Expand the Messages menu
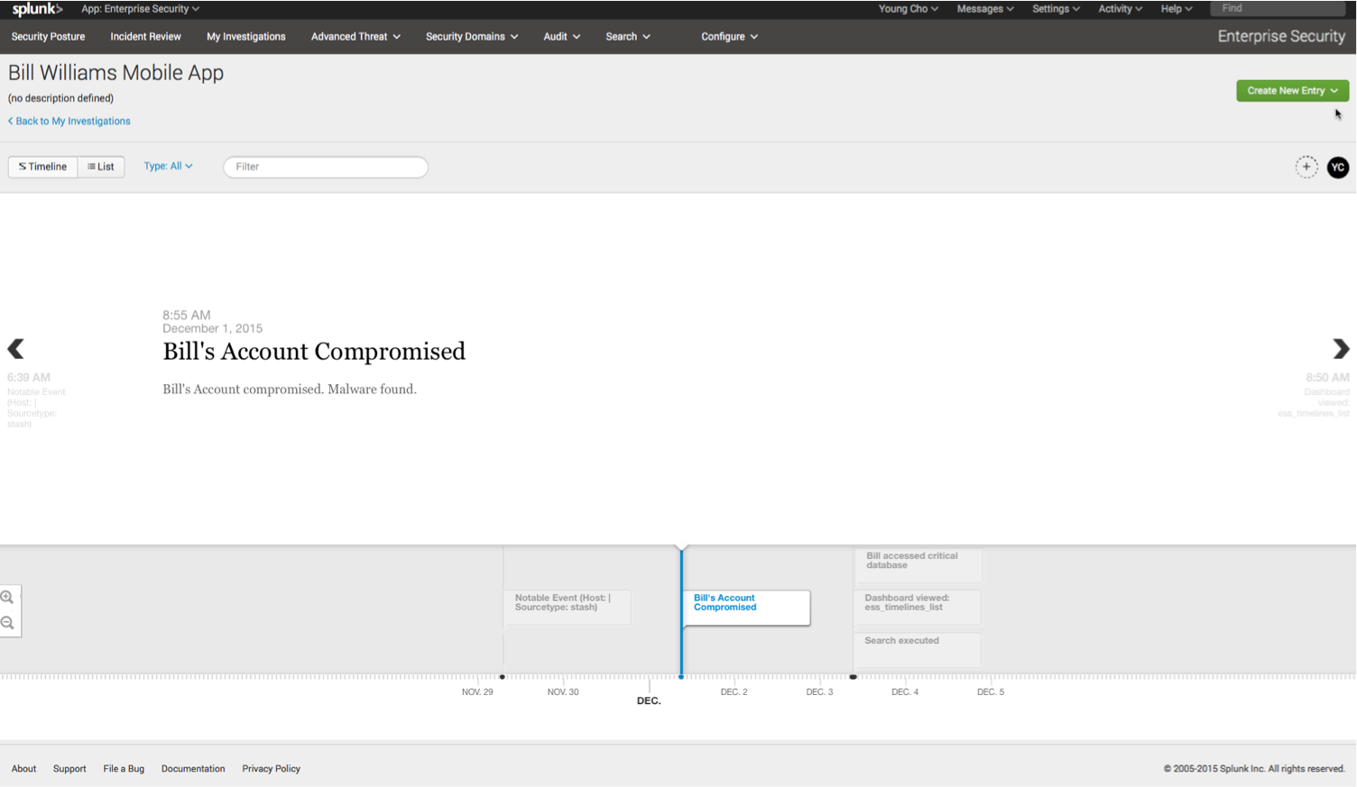1357x787 pixels. [x=985, y=9]
